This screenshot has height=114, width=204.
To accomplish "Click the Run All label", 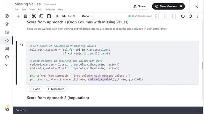I will click(x=71, y=16).
